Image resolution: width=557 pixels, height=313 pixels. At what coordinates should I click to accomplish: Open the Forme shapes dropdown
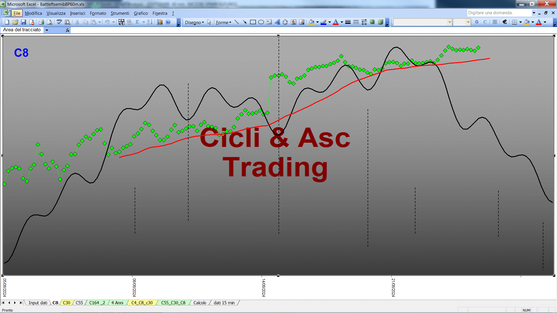pos(224,22)
